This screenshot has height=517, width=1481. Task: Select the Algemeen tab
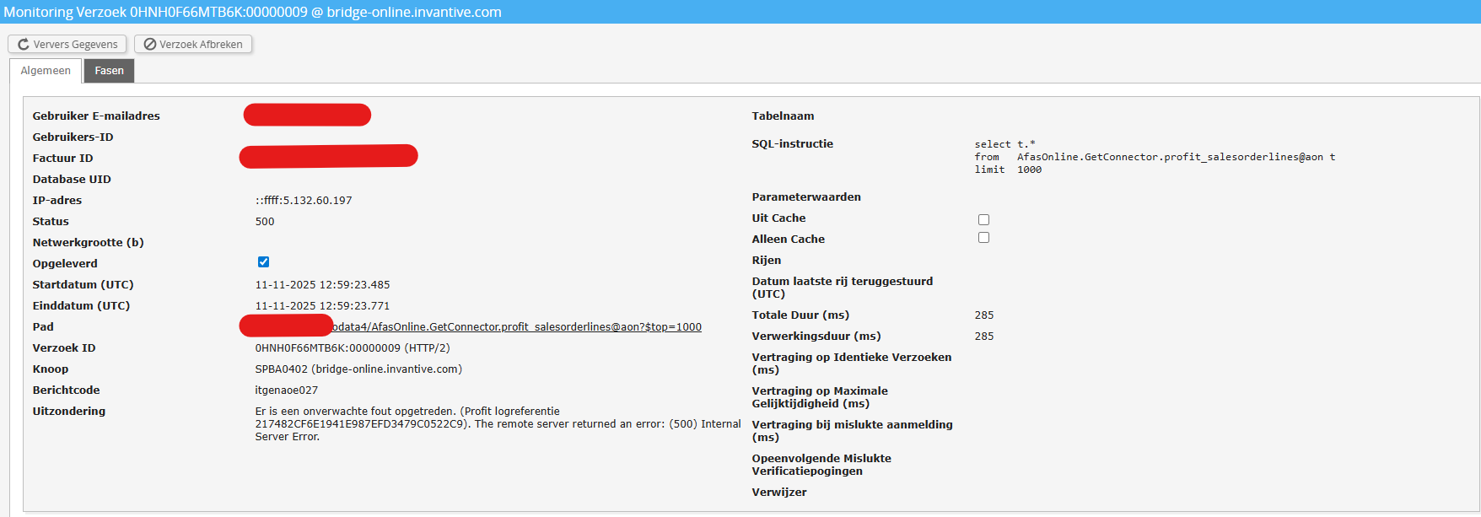pyautogui.click(x=46, y=71)
